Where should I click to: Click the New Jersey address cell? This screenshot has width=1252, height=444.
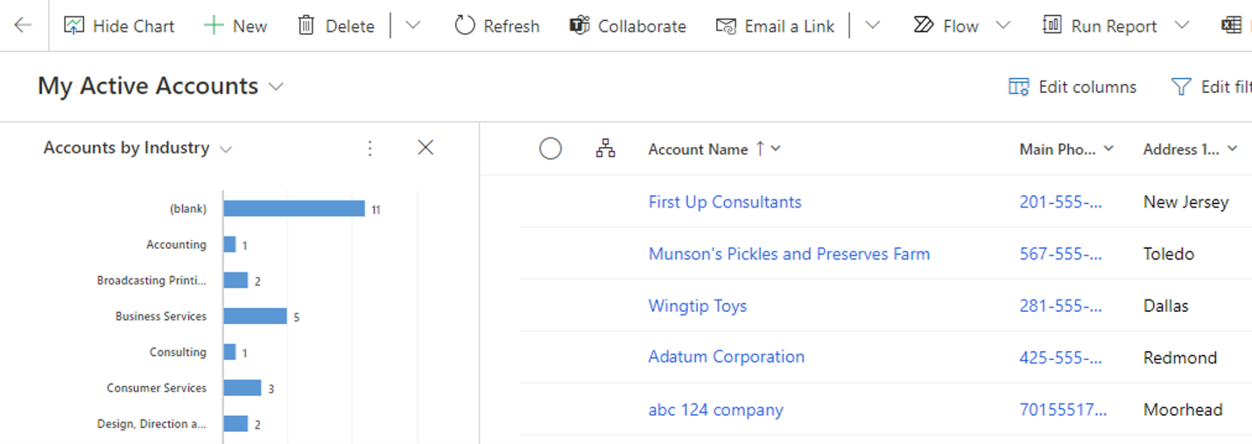pos(1185,202)
